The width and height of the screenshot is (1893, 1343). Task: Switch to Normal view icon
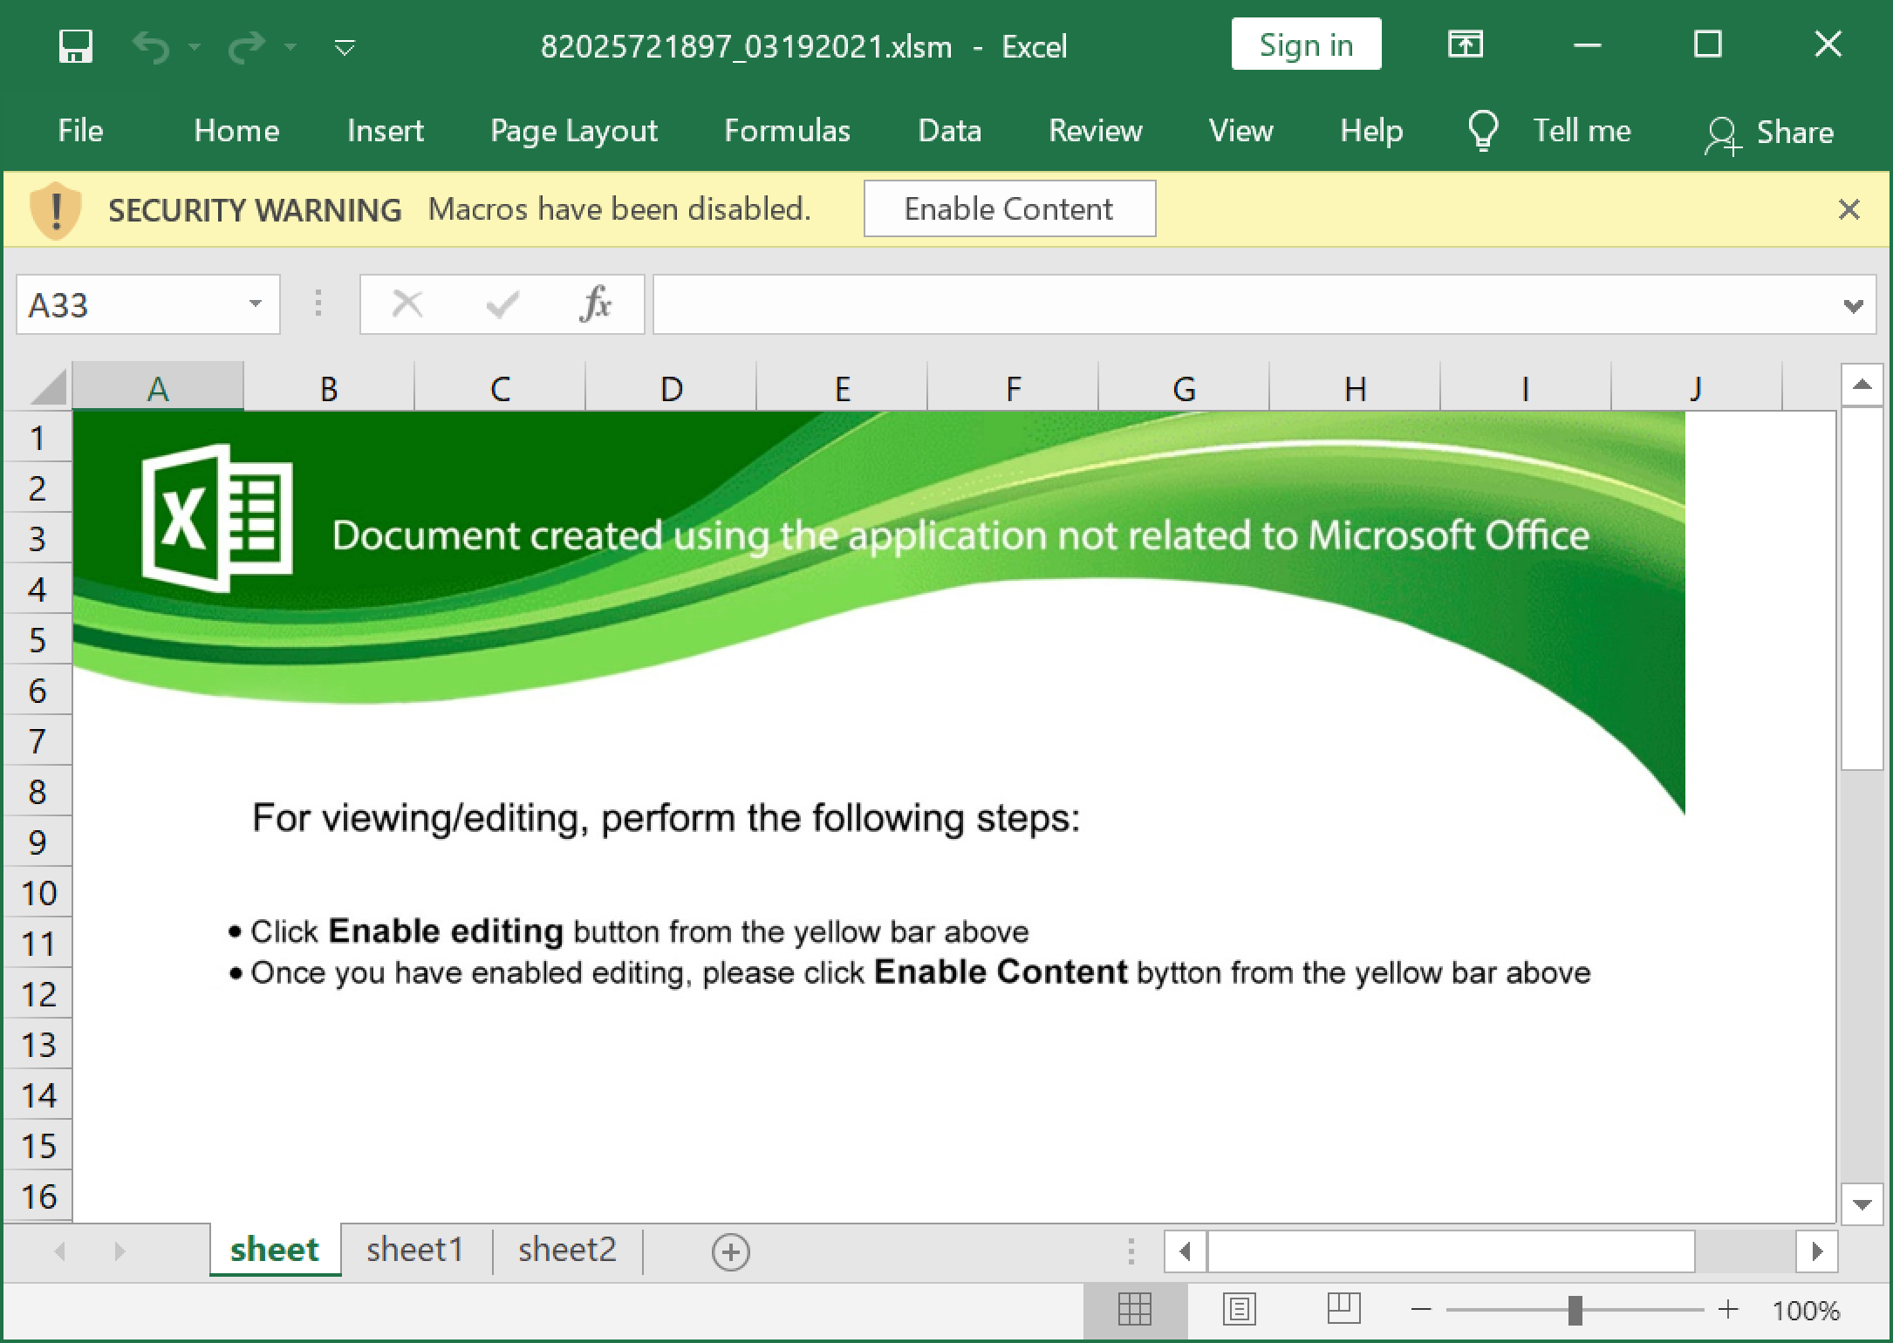click(x=1135, y=1309)
